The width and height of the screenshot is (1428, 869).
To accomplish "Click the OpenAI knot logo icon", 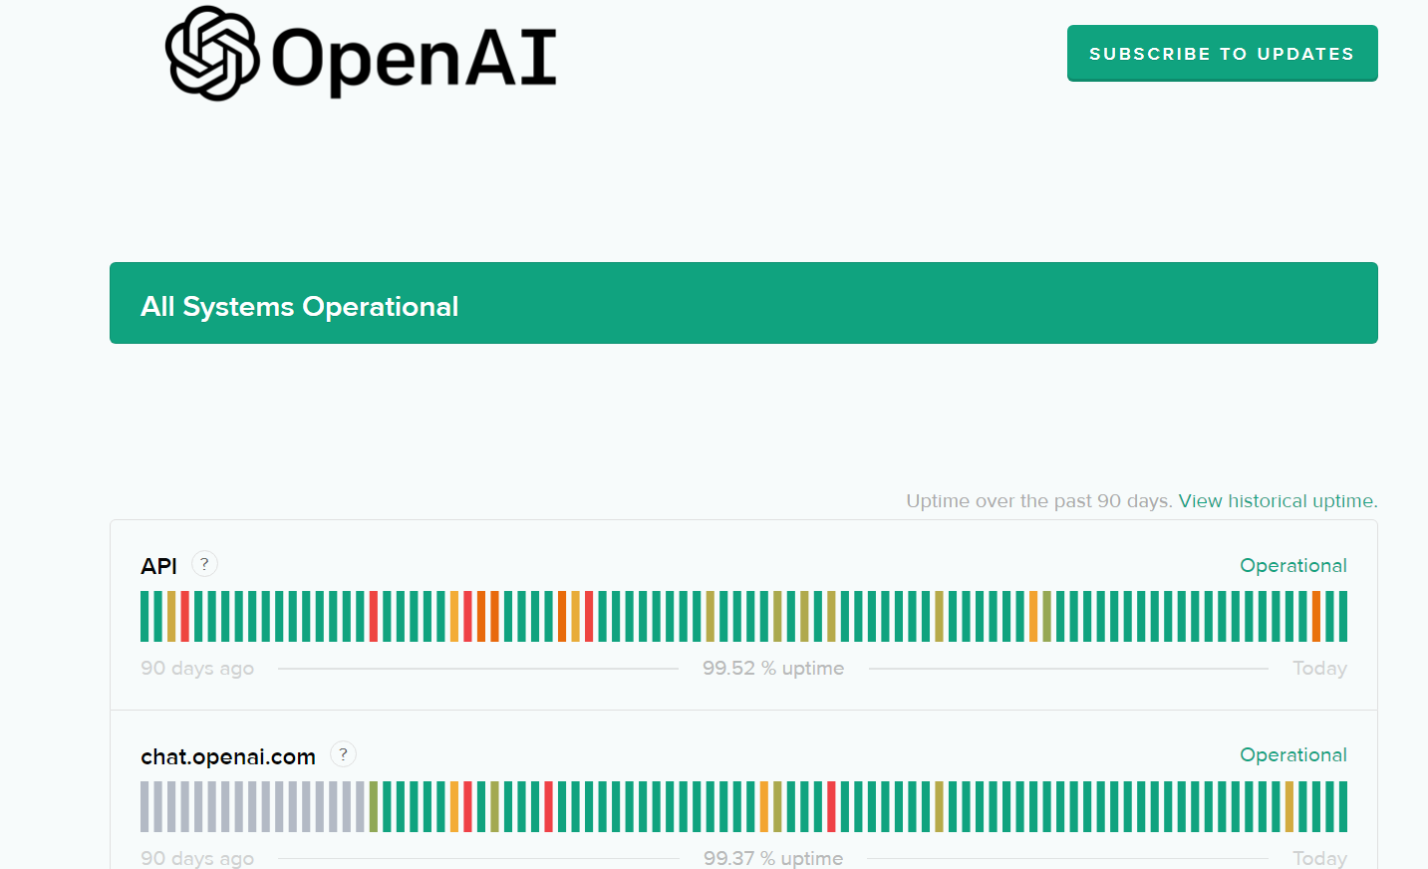I will [212, 54].
